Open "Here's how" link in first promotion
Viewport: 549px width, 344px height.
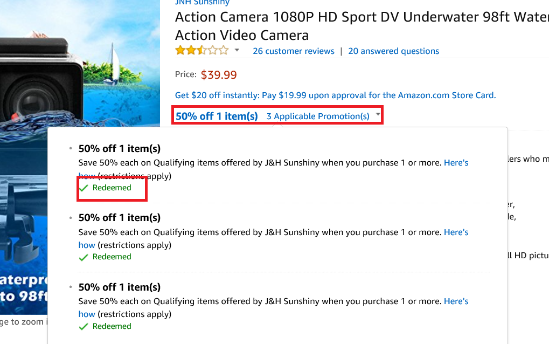click(456, 163)
